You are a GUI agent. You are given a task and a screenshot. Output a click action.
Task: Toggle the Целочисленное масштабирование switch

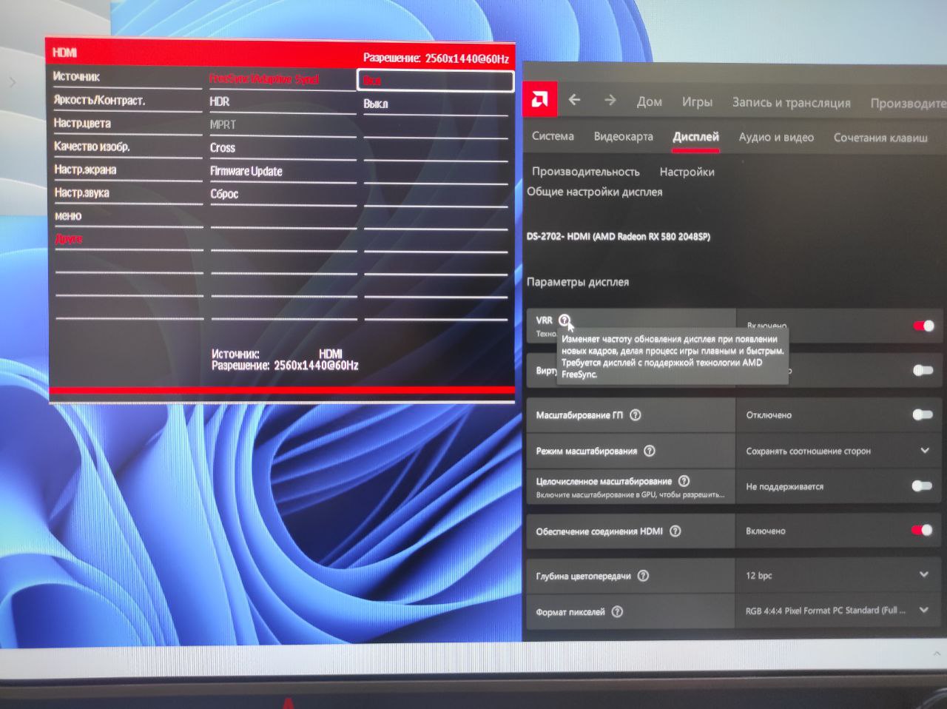[922, 486]
